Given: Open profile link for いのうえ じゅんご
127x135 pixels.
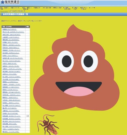Looking at the screenshot, I should [x=11, y=106].
